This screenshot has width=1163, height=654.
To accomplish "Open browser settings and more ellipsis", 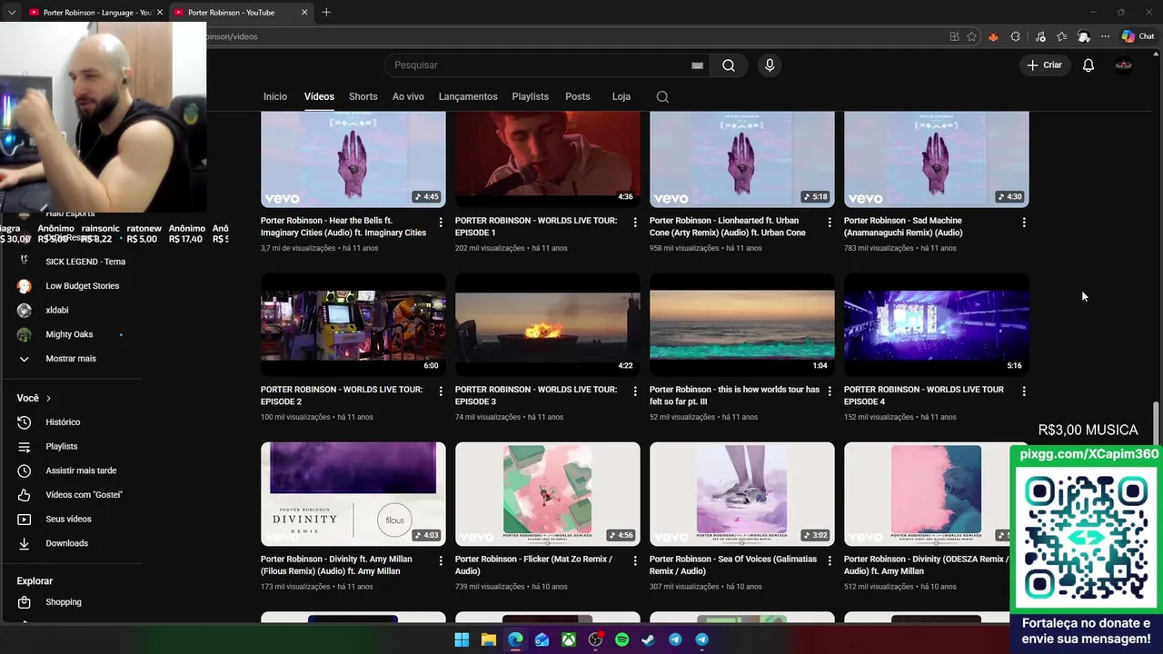I will point(1105,36).
